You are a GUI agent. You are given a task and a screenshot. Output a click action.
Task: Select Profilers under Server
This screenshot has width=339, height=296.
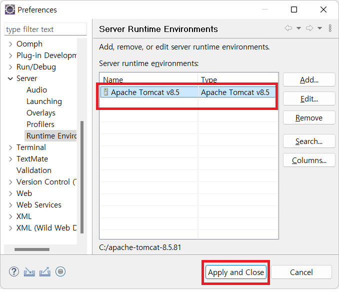[x=40, y=124]
